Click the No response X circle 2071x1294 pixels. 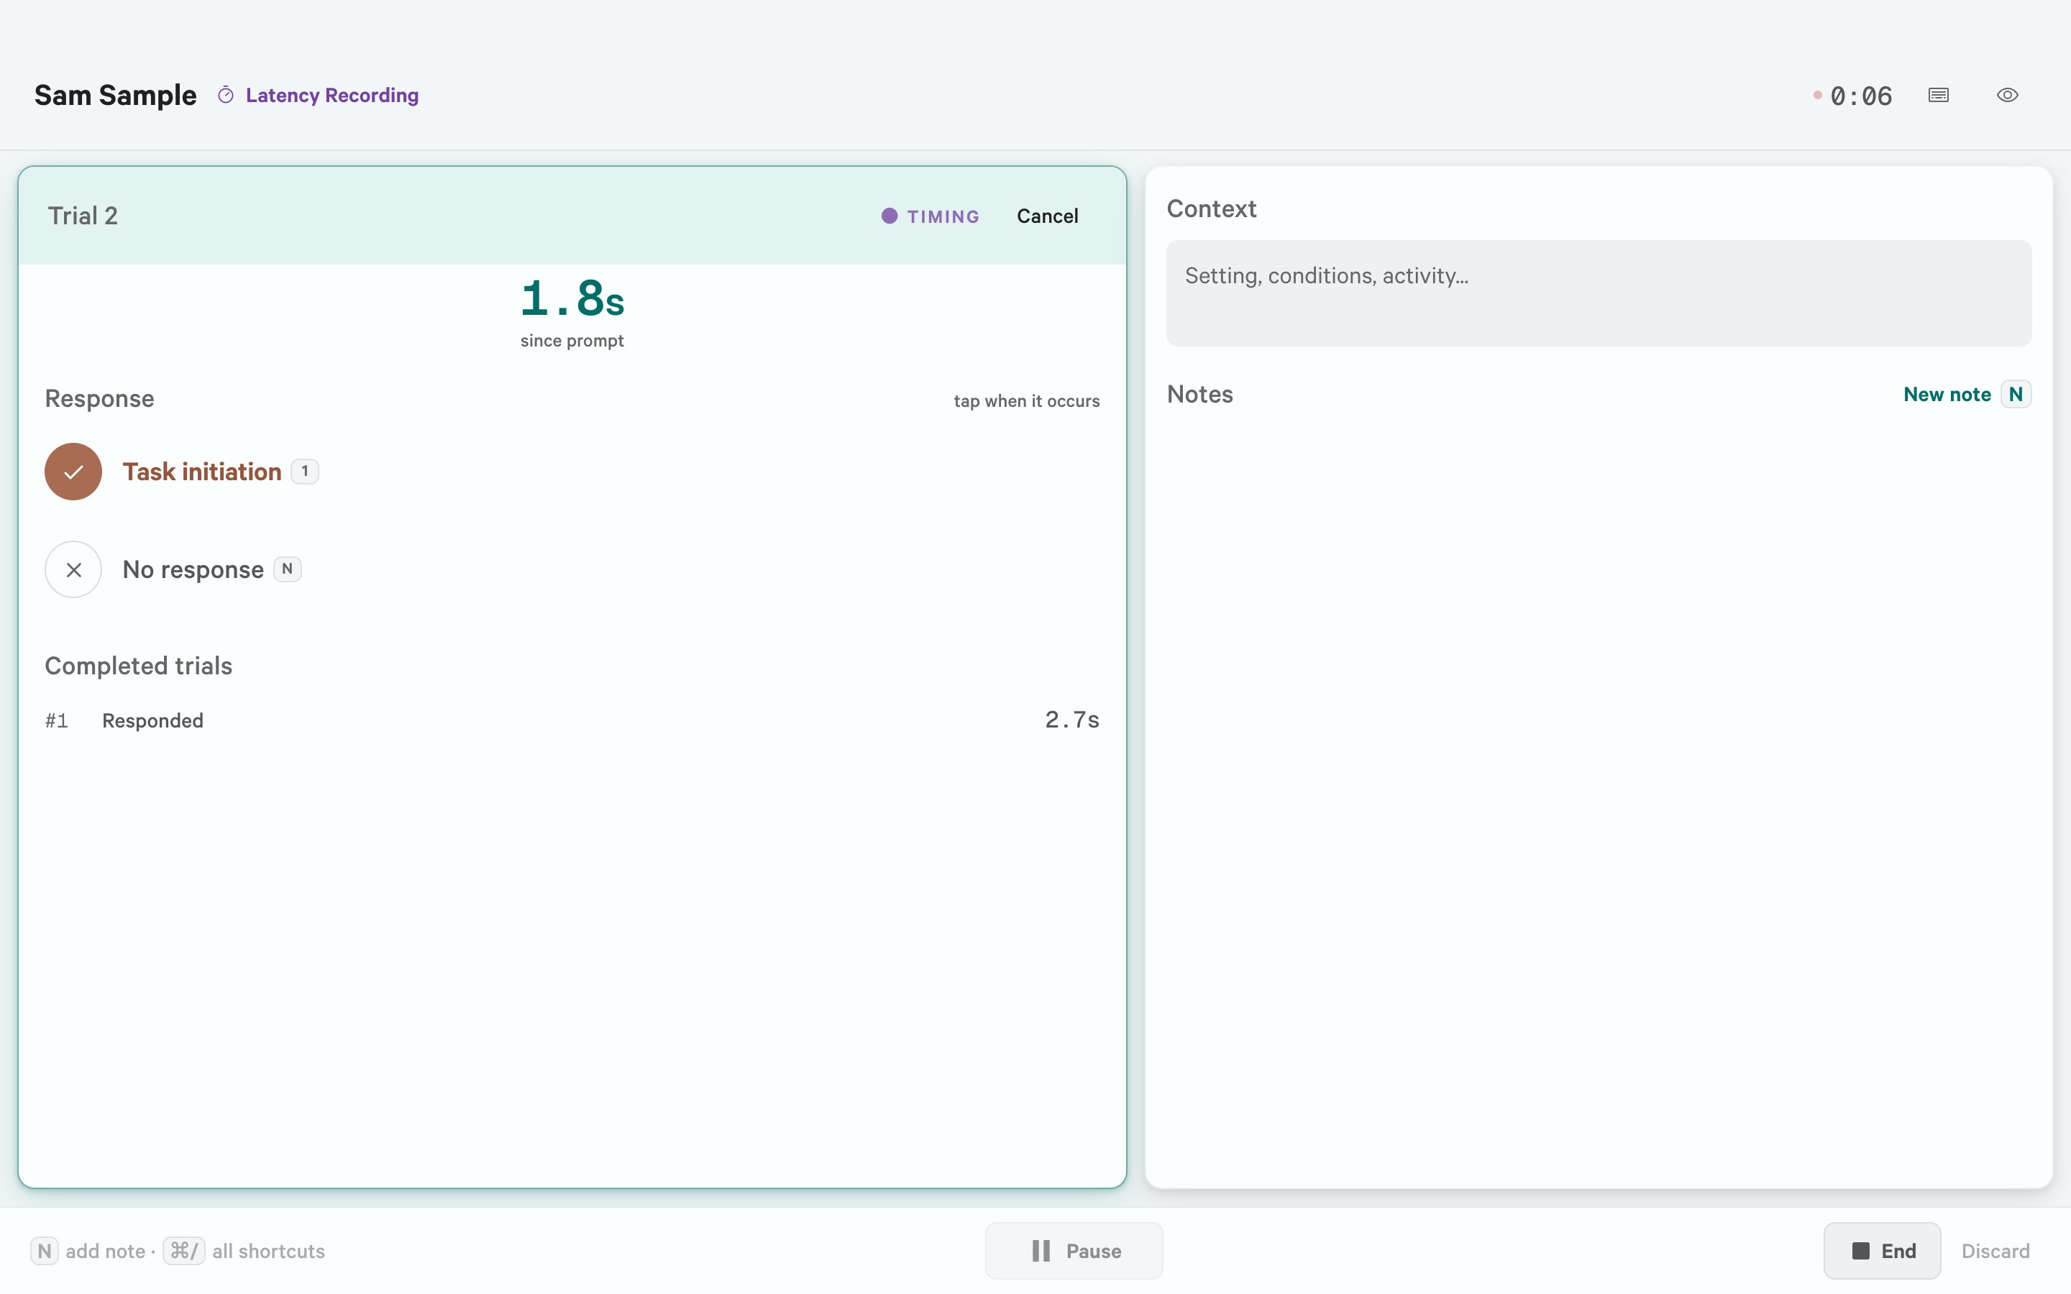(x=73, y=569)
